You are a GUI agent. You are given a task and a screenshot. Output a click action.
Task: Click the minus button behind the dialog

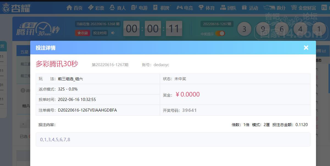tap(23, 124)
